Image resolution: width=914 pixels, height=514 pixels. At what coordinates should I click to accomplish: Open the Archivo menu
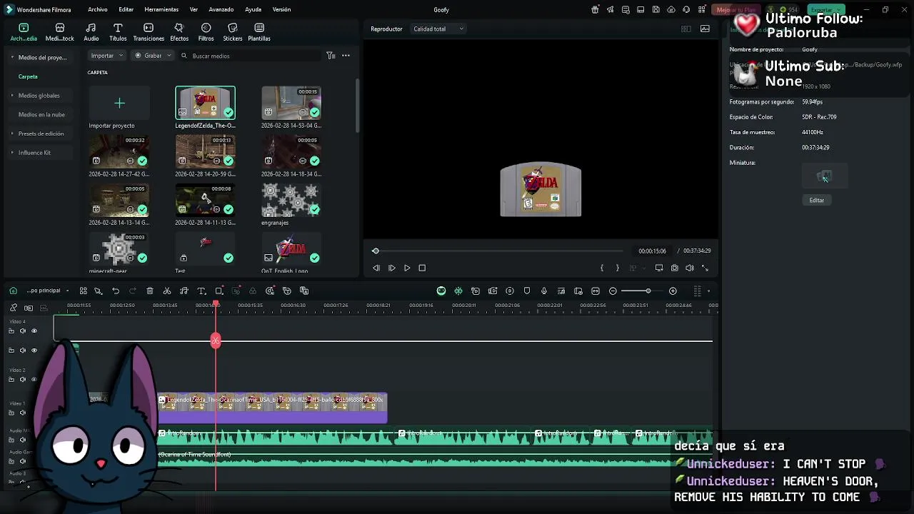(98, 9)
